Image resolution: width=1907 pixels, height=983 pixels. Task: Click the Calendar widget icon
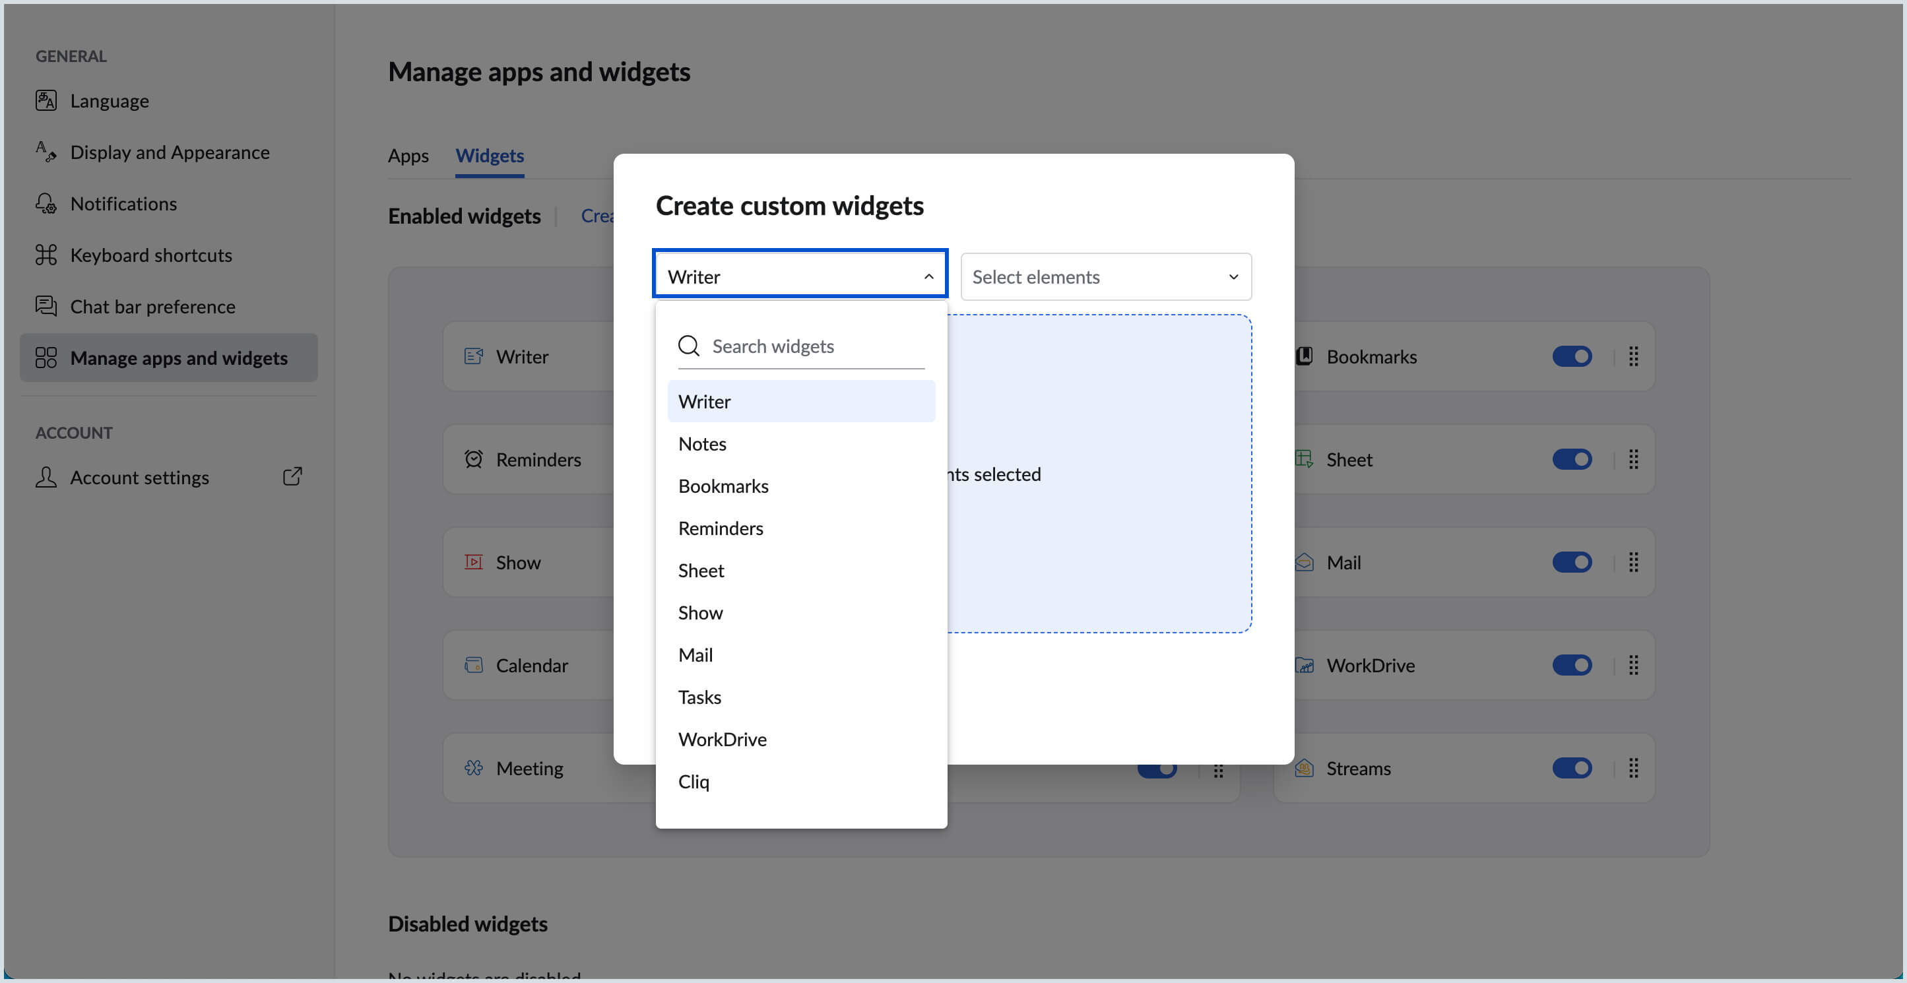click(x=473, y=665)
